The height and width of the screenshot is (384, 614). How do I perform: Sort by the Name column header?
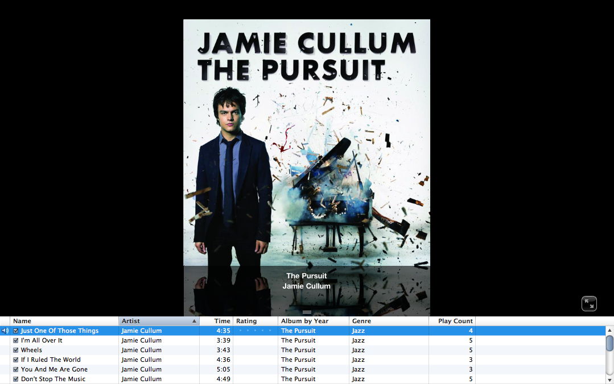[64, 321]
